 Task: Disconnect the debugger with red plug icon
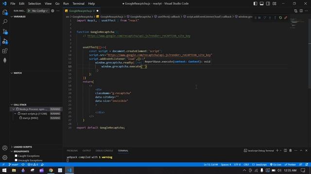click(286, 17)
